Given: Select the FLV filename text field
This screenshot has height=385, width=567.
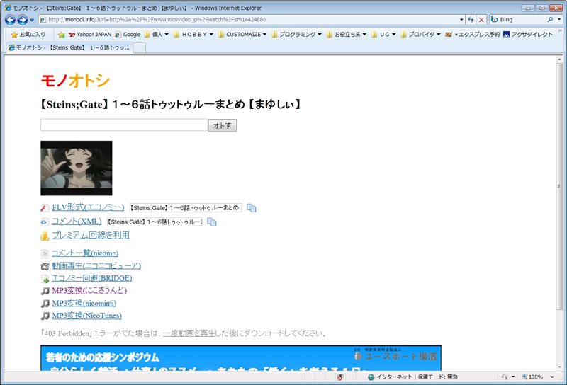Looking at the screenshot, I should point(186,207).
